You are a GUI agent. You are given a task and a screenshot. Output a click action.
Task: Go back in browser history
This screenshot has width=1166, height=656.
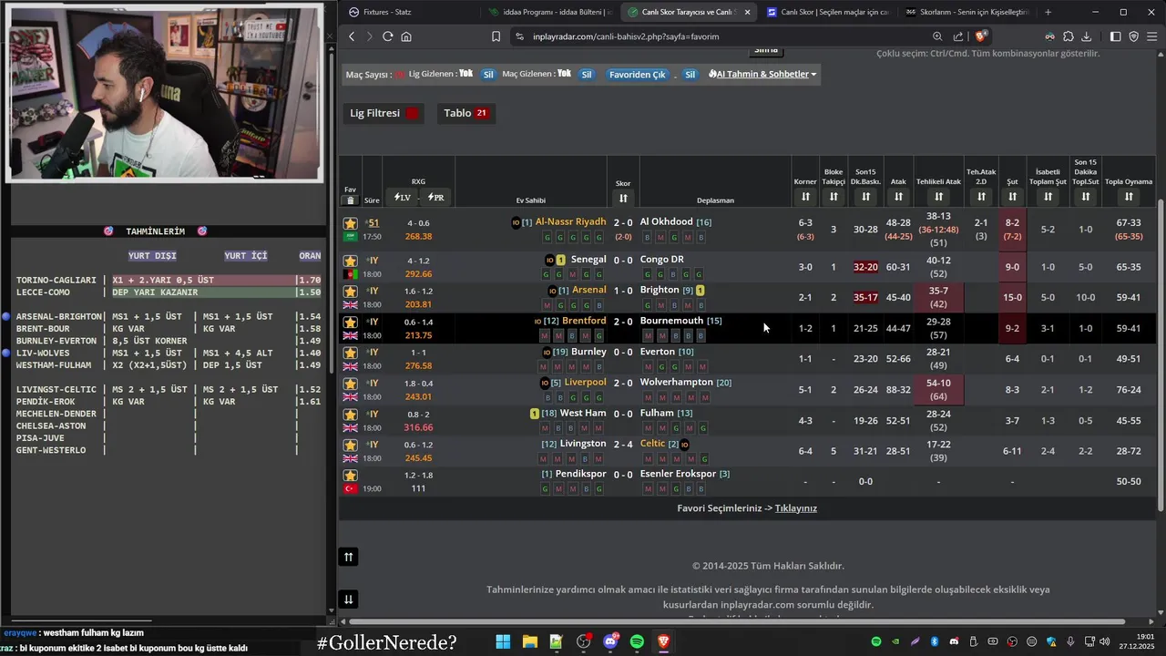352,36
